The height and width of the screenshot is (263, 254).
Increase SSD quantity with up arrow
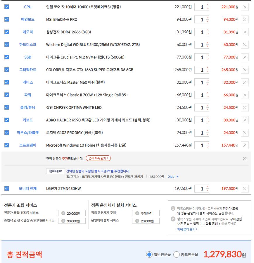pyautogui.click(x=208, y=56)
